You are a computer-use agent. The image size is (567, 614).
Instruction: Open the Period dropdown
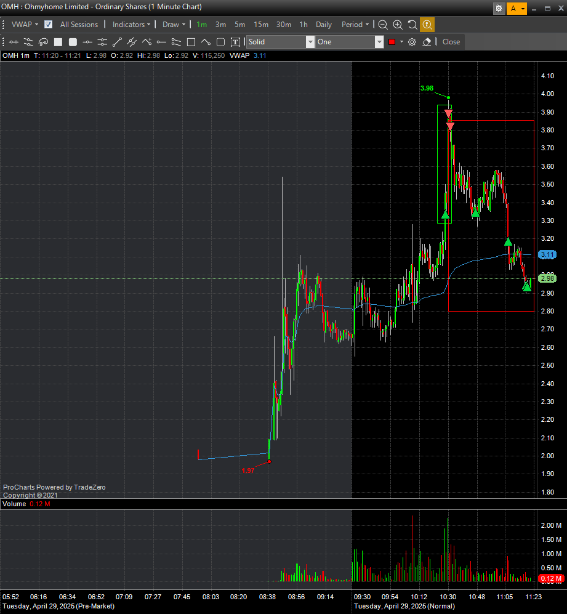click(x=355, y=24)
